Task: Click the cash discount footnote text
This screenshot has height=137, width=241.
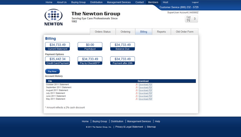Action: 65,108
